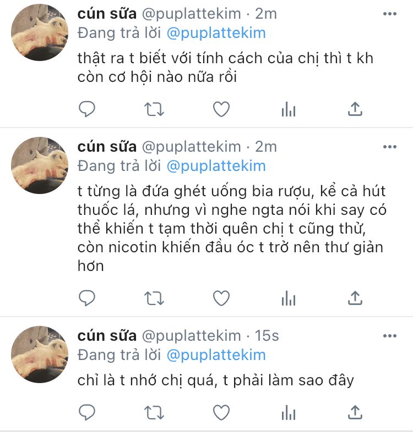View analytics of the first tweet
The image size is (413, 432).
(x=289, y=109)
